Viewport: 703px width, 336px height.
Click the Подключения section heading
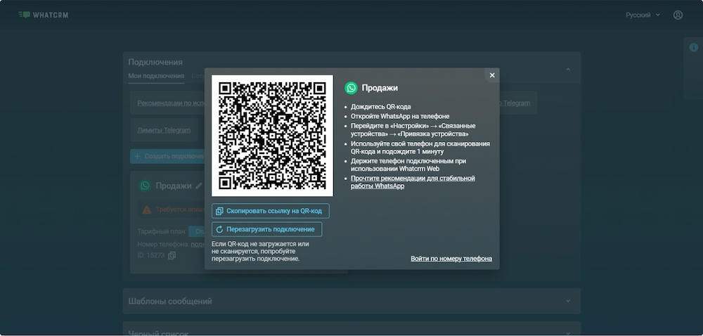pos(155,62)
